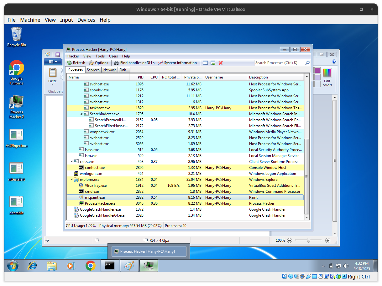Click Find handles or DLLs toolbar button

click(134, 63)
